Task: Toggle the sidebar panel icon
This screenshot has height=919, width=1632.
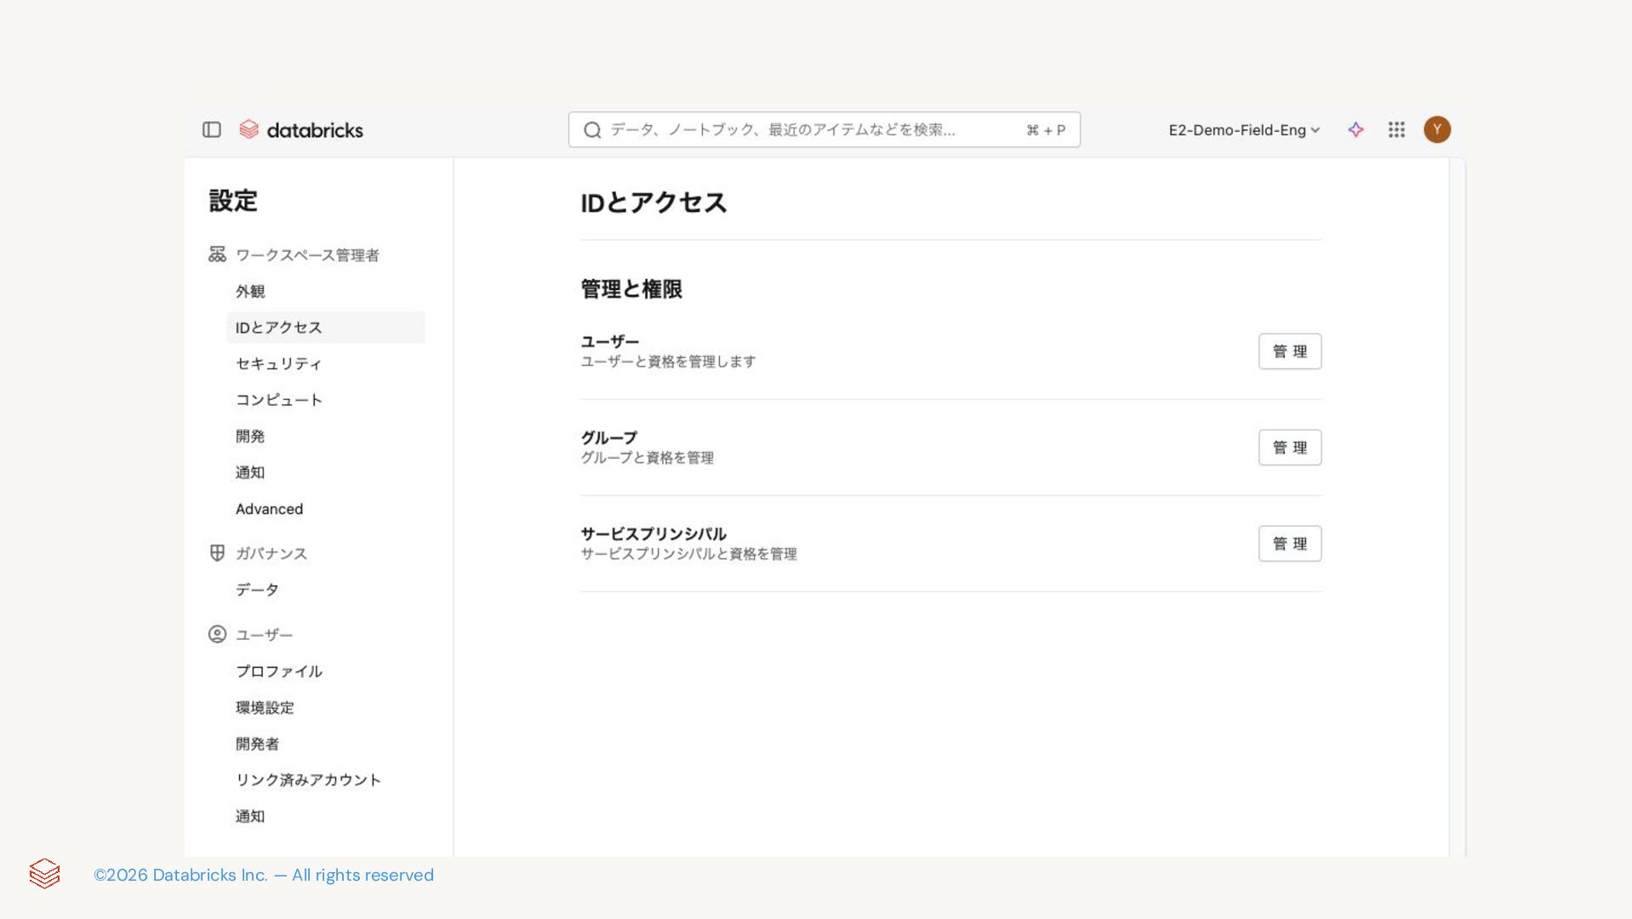Action: tap(212, 129)
